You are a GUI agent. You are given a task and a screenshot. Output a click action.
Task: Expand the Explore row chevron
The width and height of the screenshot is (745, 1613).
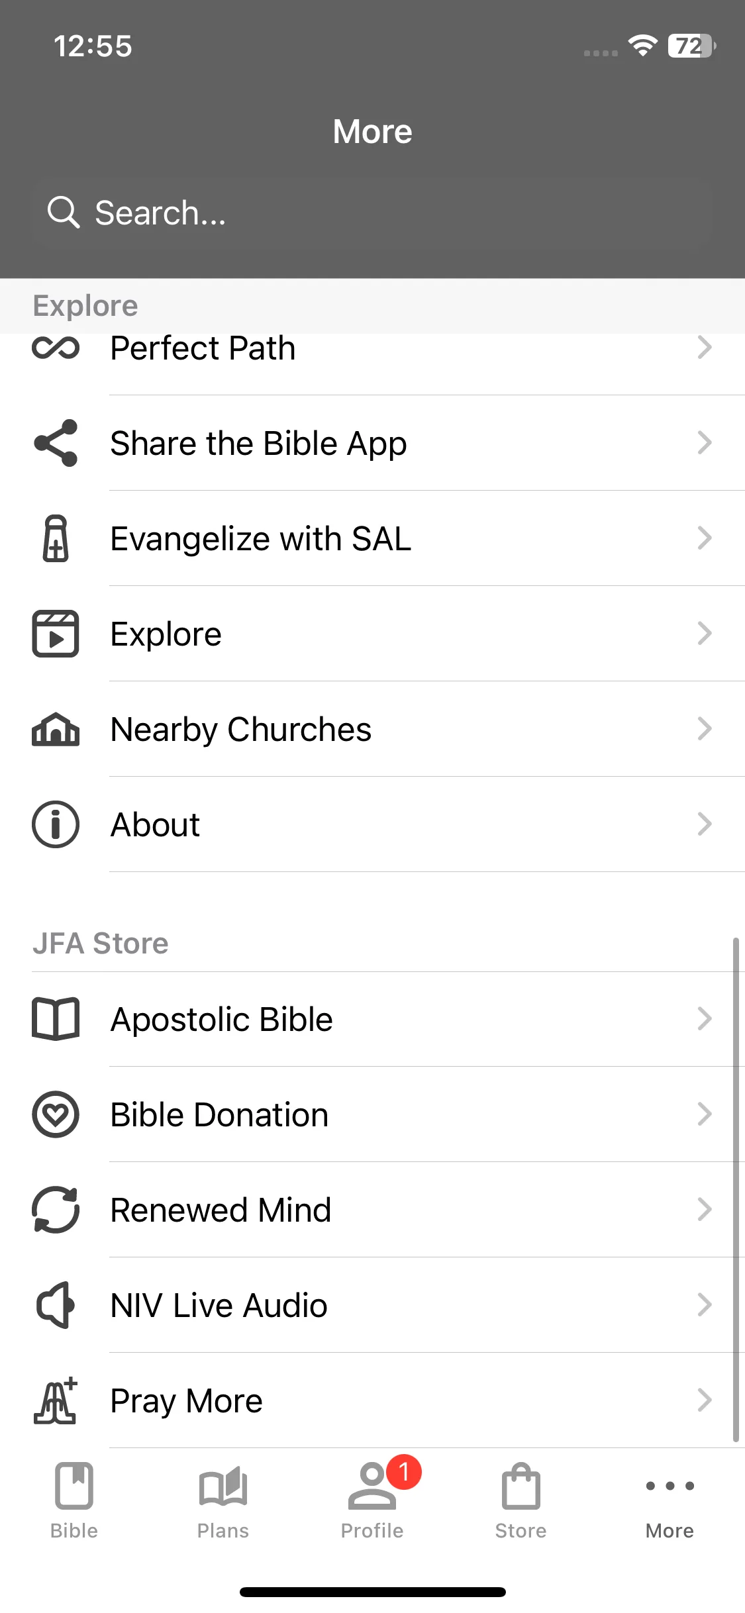coord(705,634)
